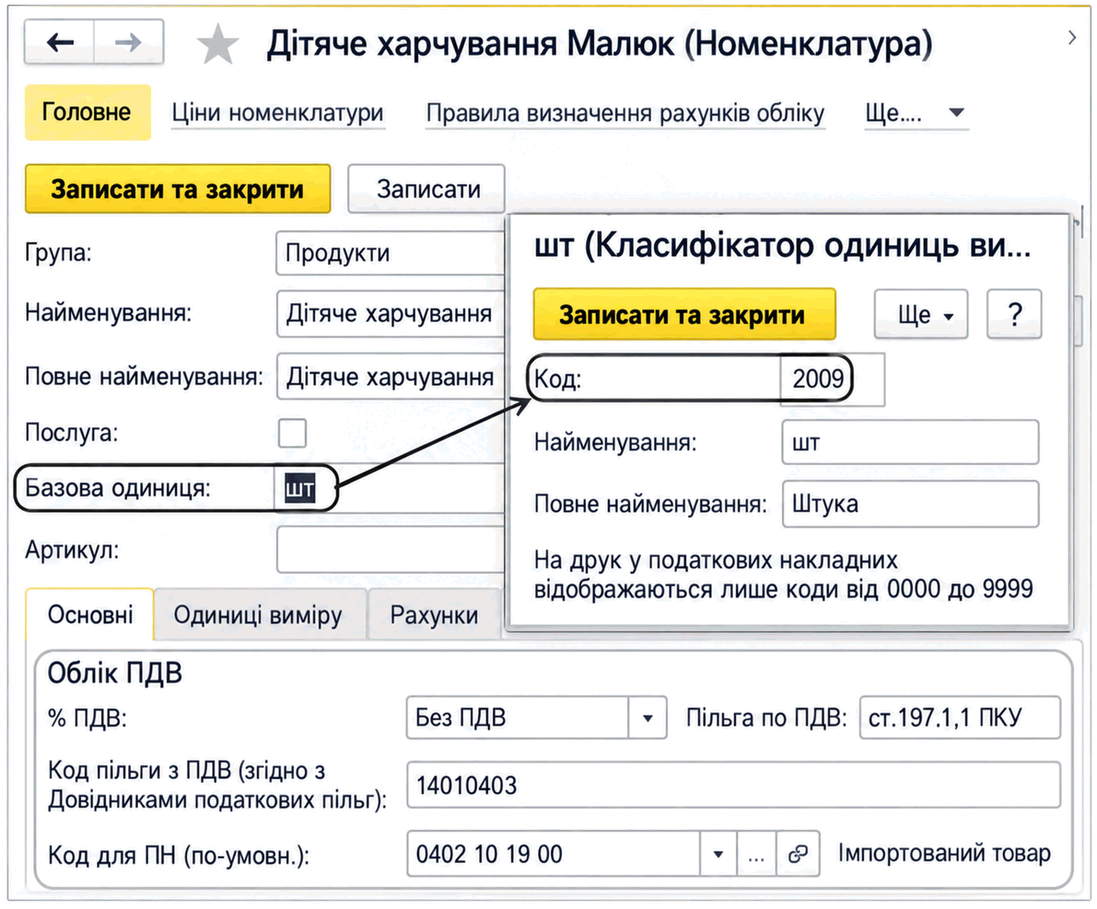Open the link icon beside Код для ПН
The width and height of the screenshot is (1097, 909).
click(x=798, y=854)
